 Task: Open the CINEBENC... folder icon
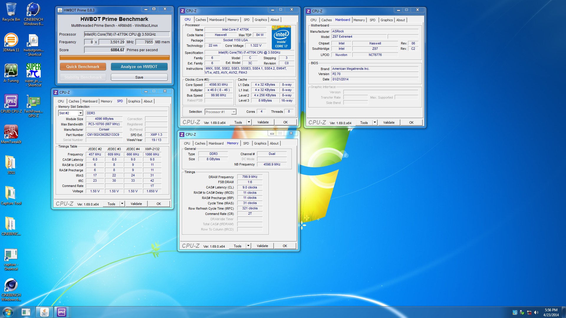pos(11,226)
